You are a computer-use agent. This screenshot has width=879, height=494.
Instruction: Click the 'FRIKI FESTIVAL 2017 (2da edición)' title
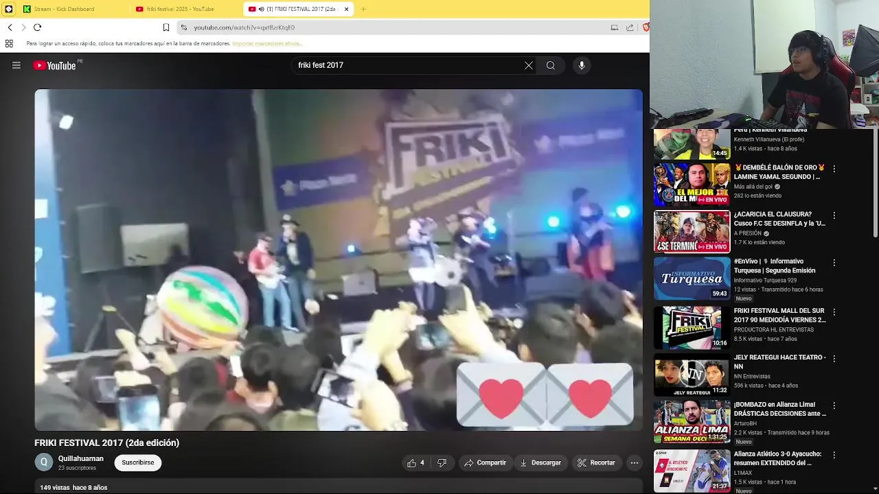tap(107, 443)
